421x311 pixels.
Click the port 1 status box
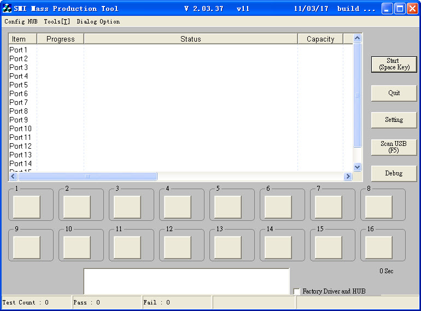27,207
